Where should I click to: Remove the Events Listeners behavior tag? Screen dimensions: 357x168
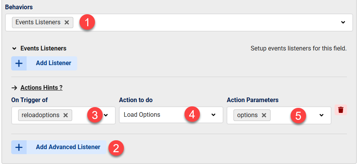[x=67, y=22]
